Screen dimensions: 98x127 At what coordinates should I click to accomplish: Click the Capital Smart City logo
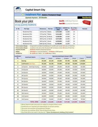coord(18,10)
